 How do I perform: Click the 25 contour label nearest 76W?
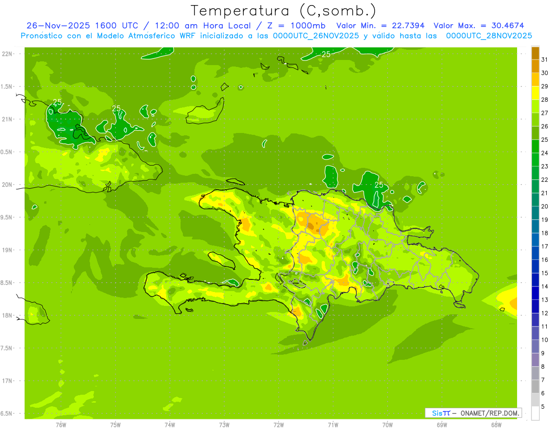(57, 102)
